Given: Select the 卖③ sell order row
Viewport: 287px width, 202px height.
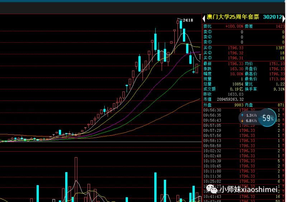Looking at the screenshot, I should [244, 32].
